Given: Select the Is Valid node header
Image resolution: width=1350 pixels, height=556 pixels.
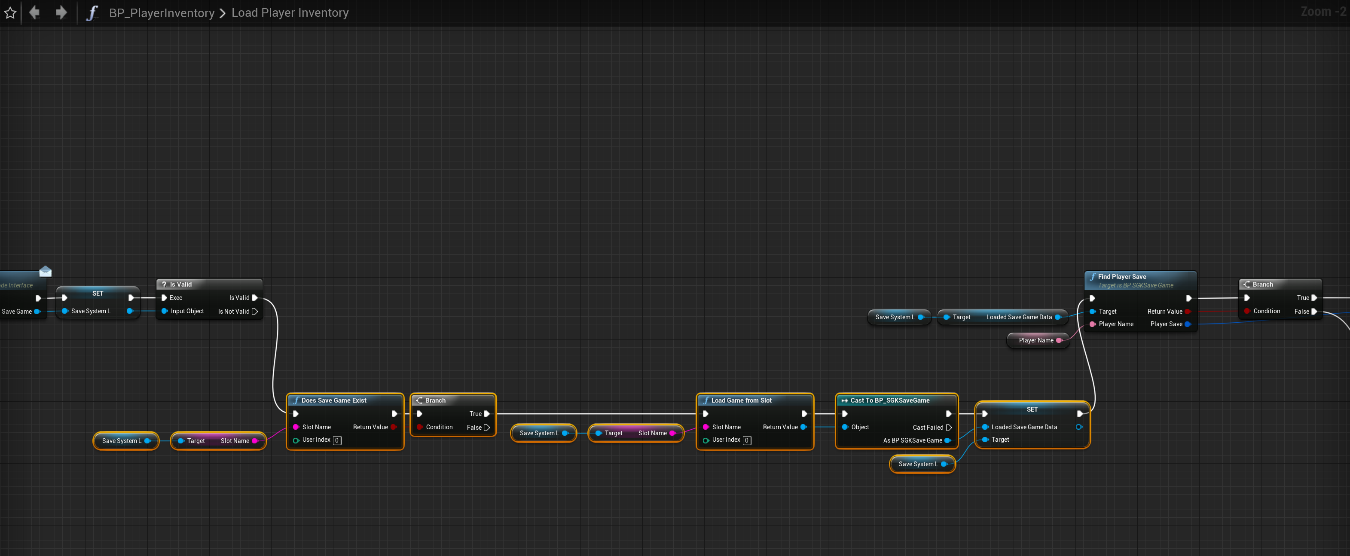Looking at the screenshot, I should 210,284.
